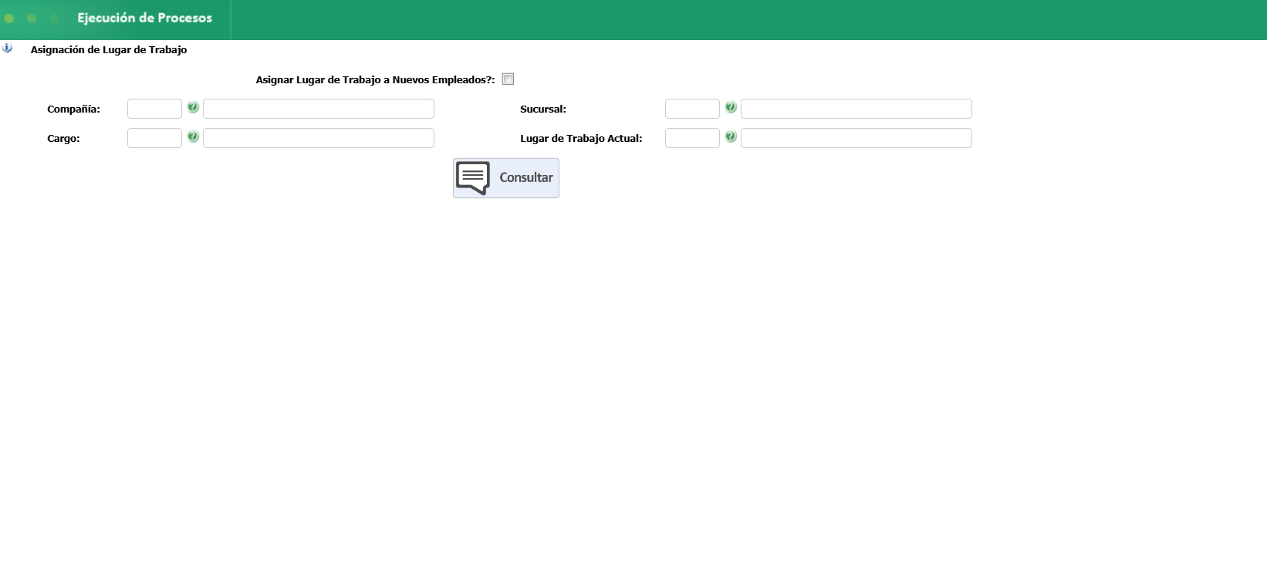The height and width of the screenshot is (586, 1267).
Task: Focus the Sucursal description field
Action: [856, 109]
